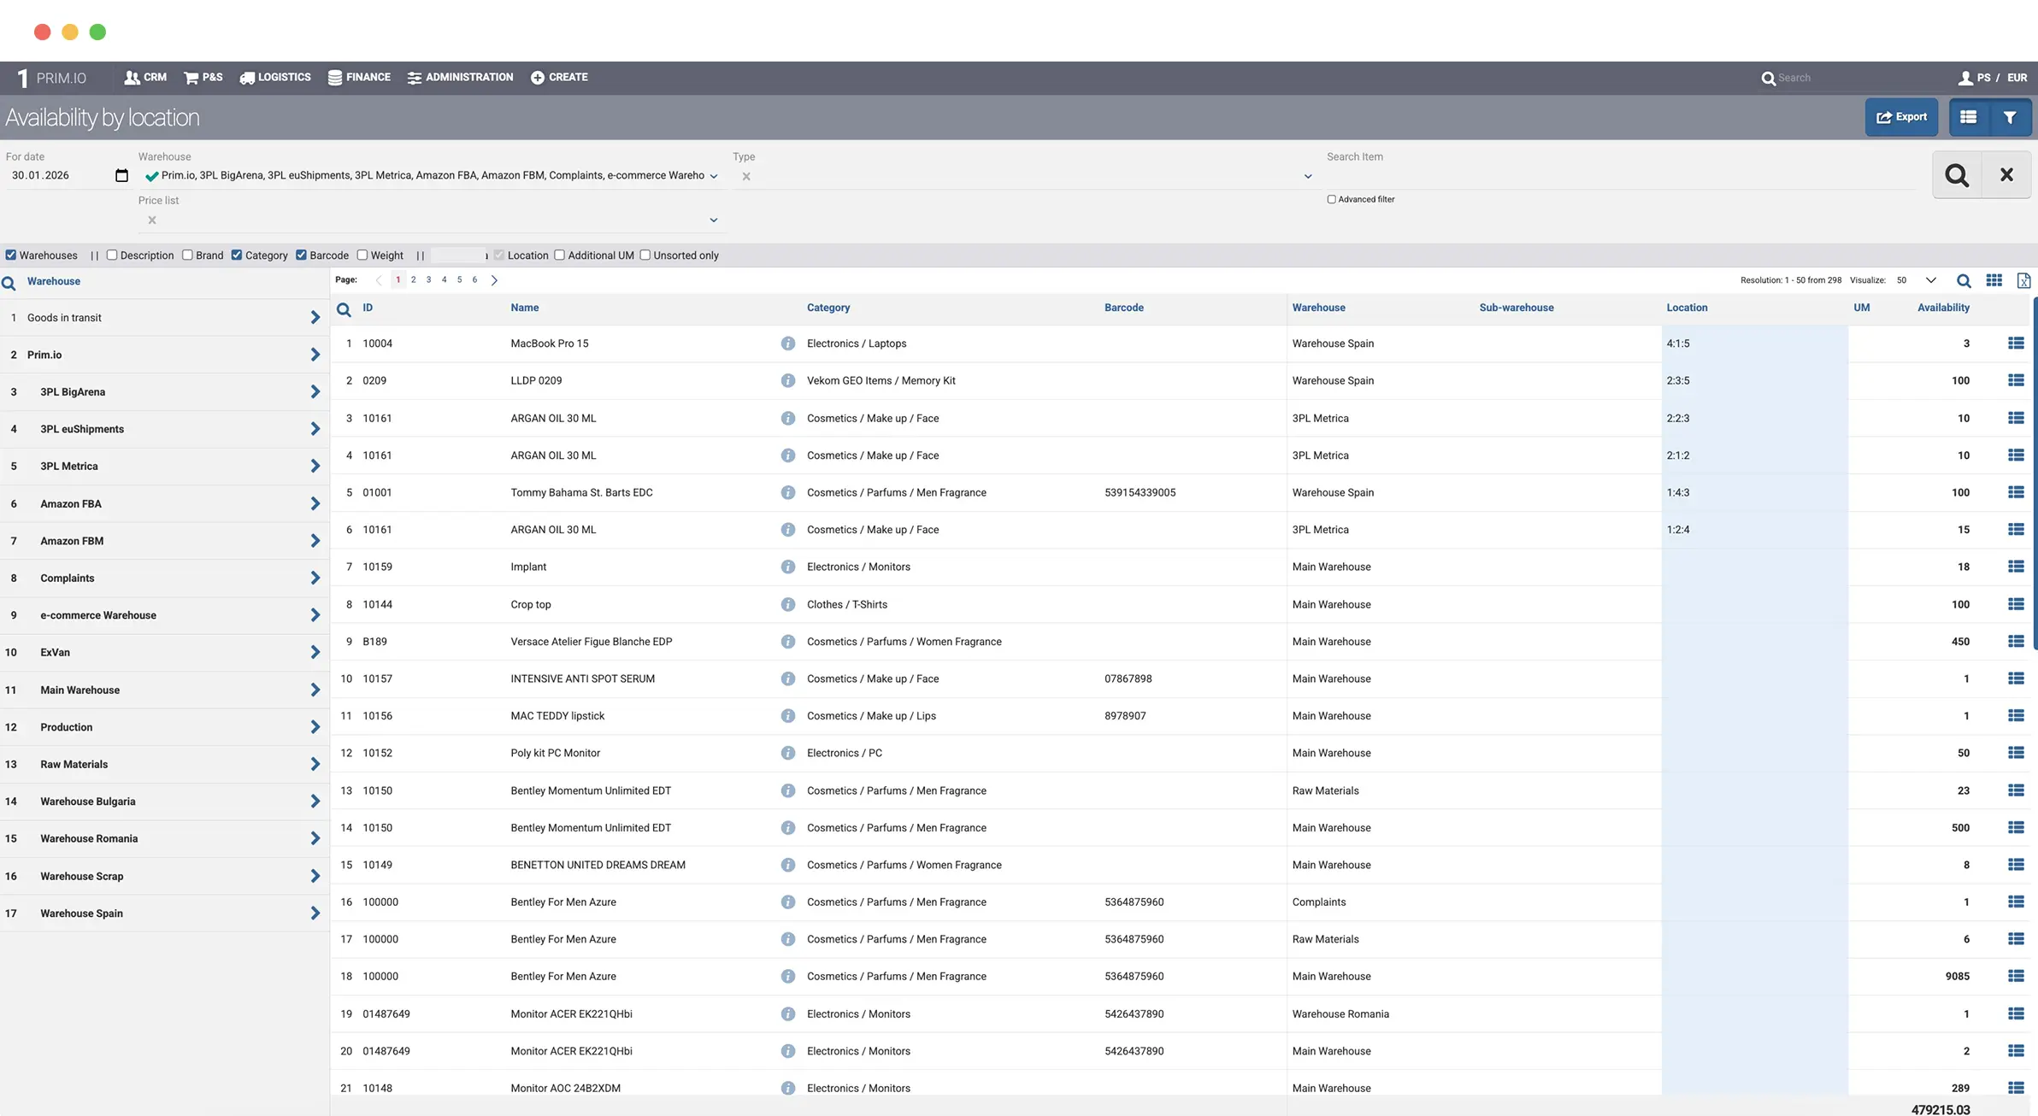
Task: Open the LOGISTICS menu
Action: tap(274, 78)
